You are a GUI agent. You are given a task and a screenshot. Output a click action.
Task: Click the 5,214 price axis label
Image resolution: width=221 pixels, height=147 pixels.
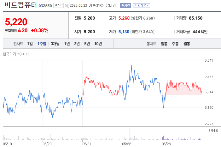click(x=209, y=92)
